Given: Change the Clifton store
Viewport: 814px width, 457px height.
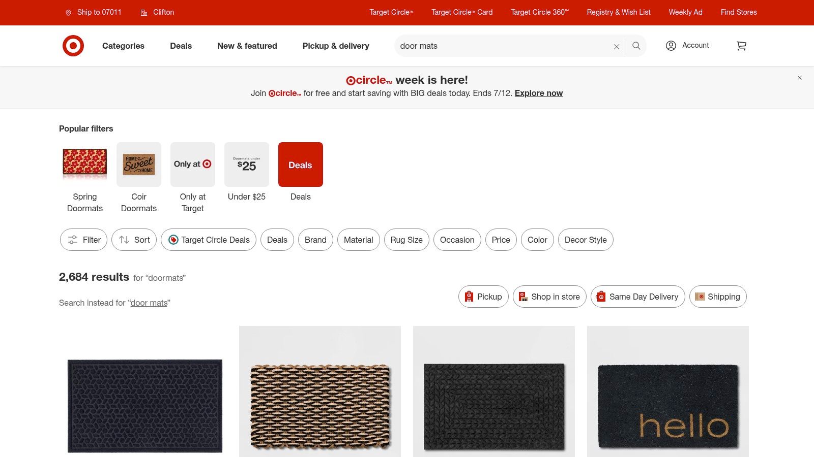Looking at the screenshot, I should [157, 12].
